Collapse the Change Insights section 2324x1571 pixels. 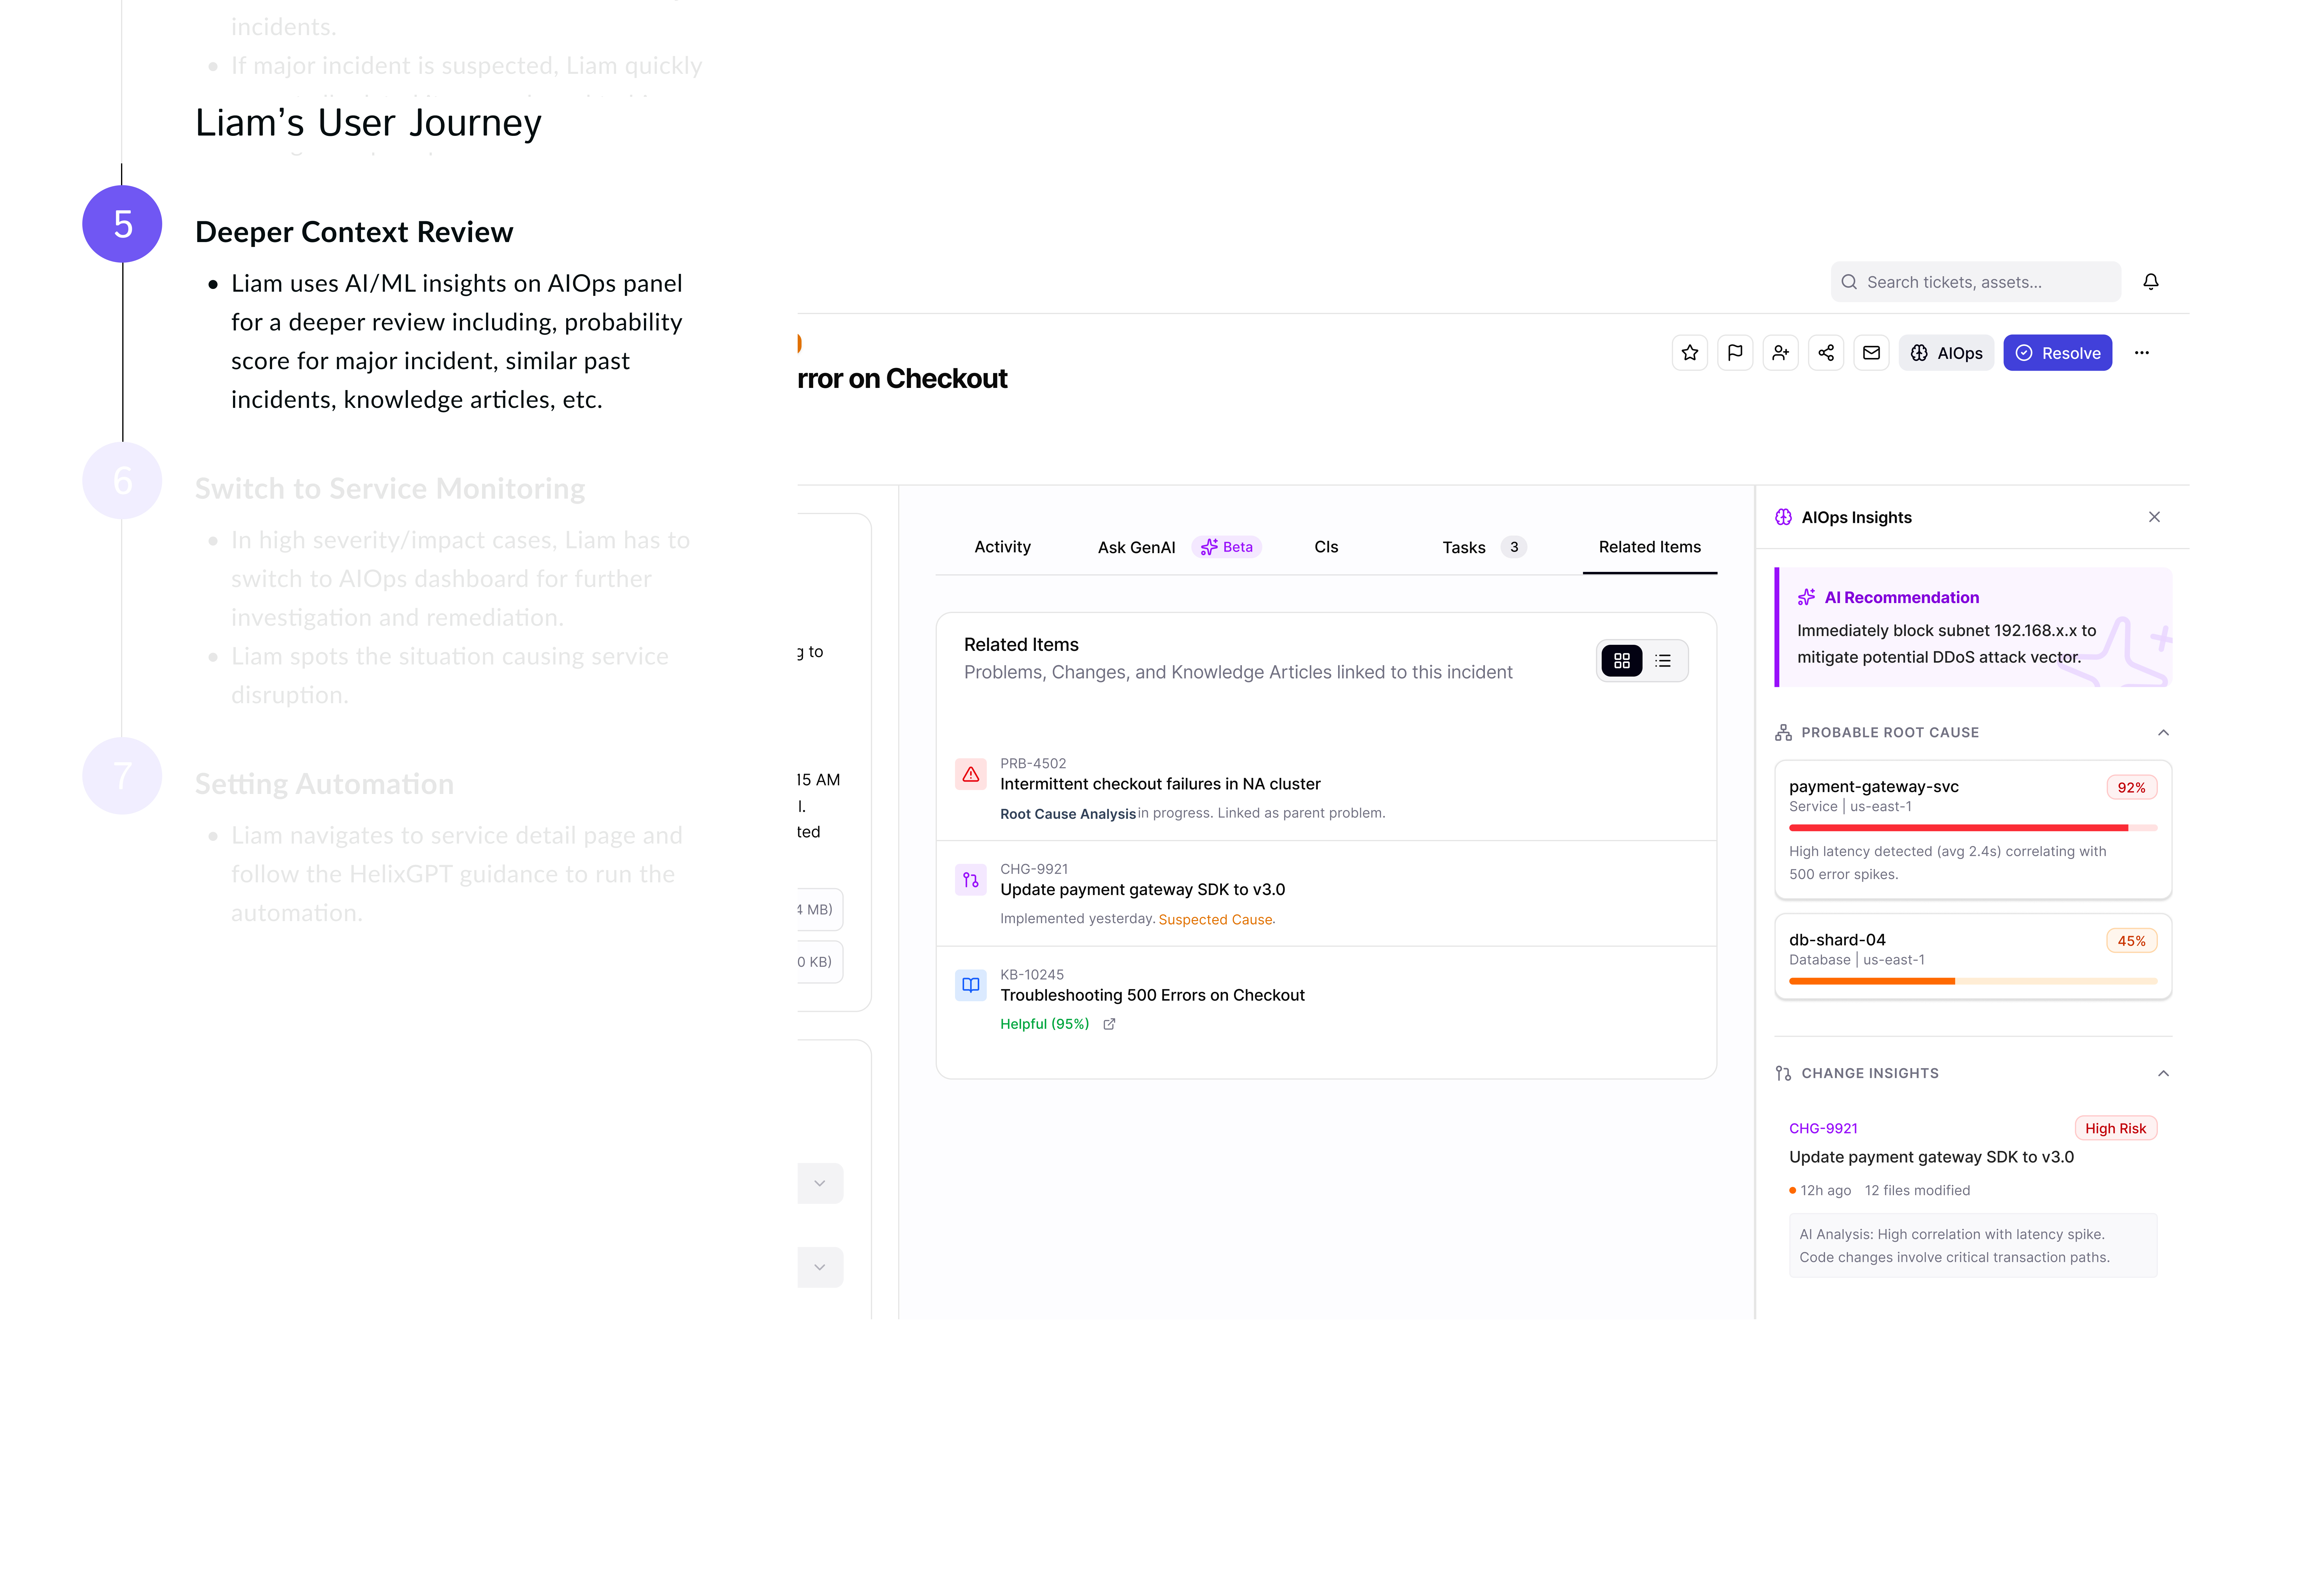[x=2163, y=1073]
